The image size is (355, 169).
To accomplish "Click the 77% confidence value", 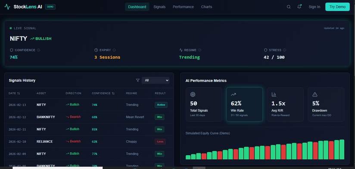I will (x=94, y=154).
